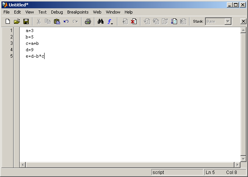
Task: Cut selection with the scissors icon
Action: click(x=39, y=21)
